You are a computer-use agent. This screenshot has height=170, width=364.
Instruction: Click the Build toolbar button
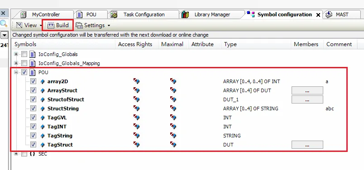58,25
